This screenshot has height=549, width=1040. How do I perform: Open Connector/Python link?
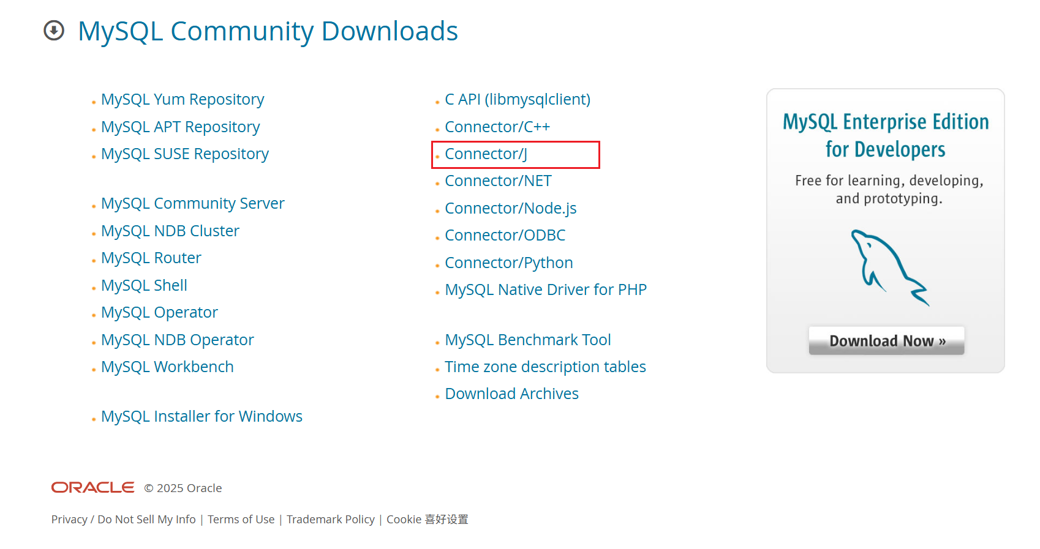pyautogui.click(x=509, y=263)
